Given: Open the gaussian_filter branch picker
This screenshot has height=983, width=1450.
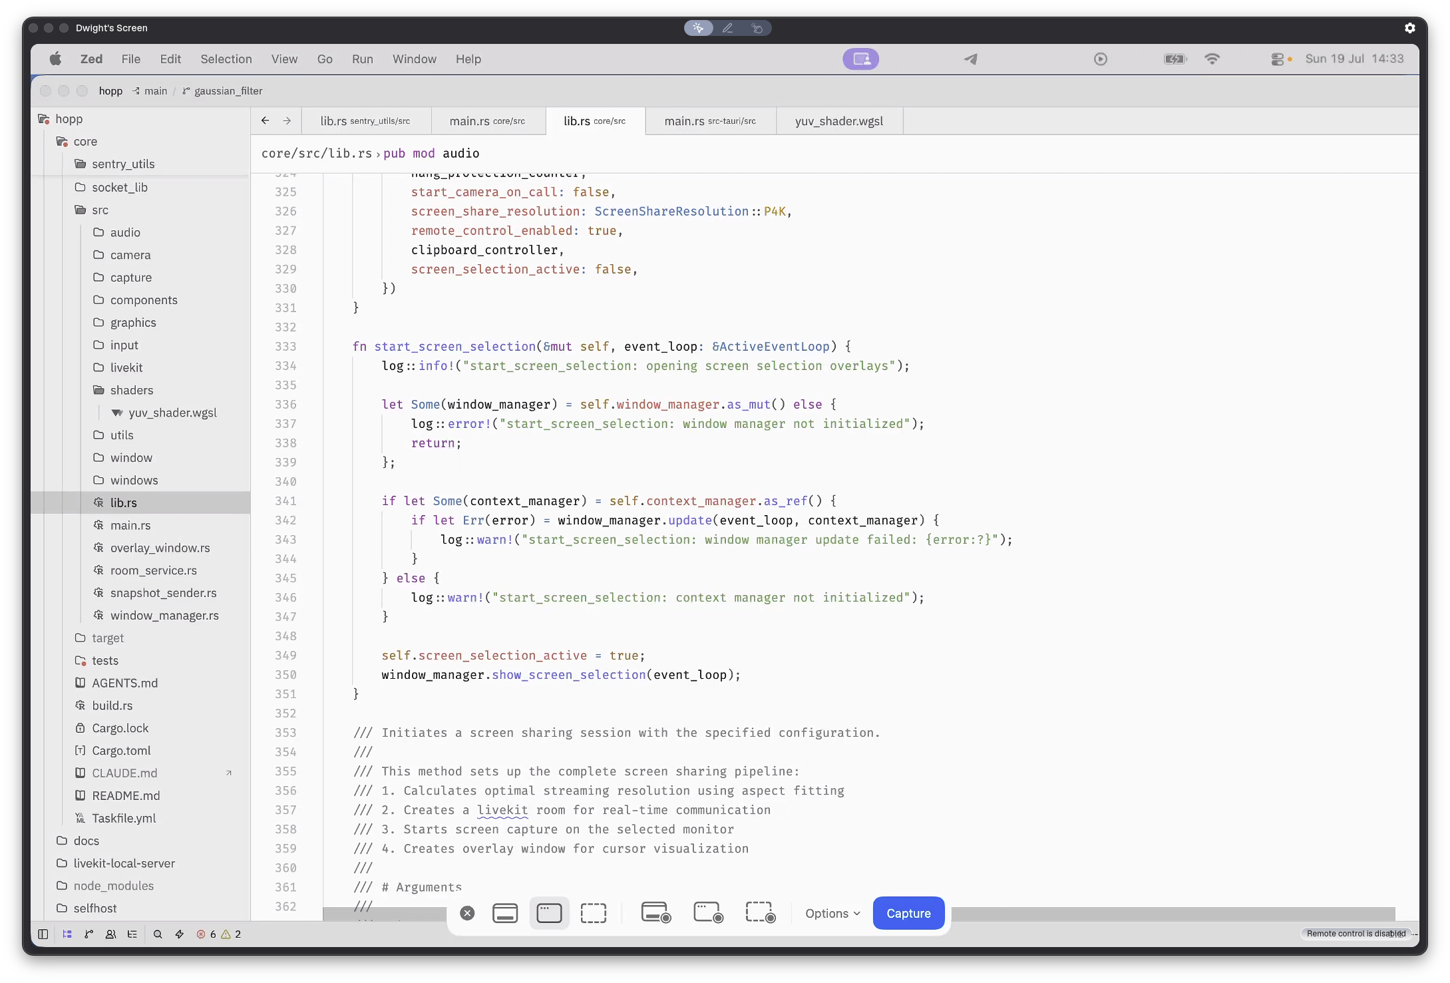Looking at the screenshot, I should point(222,91).
